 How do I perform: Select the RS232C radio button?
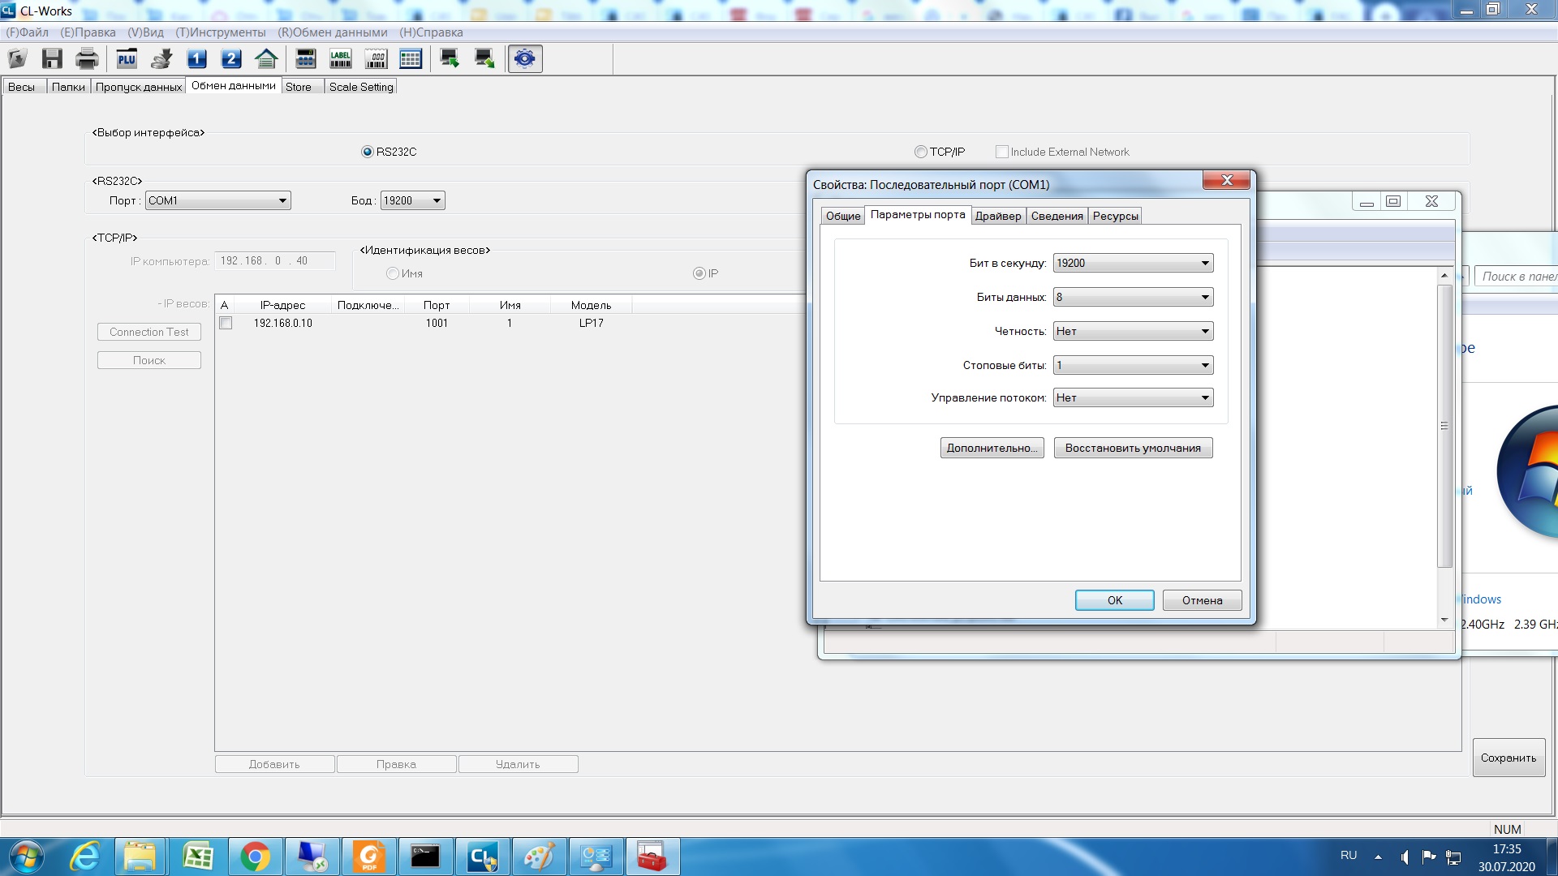(368, 152)
